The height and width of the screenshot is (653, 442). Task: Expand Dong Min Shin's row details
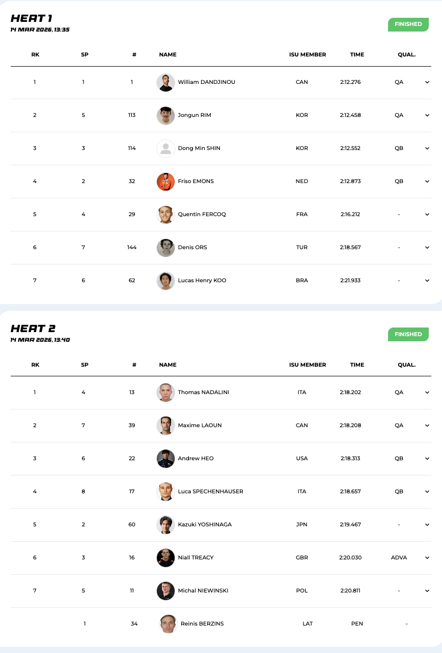tap(427, 149)
